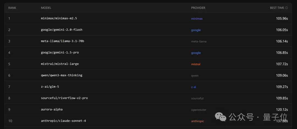Click the info icon beside Best Time

287,8
